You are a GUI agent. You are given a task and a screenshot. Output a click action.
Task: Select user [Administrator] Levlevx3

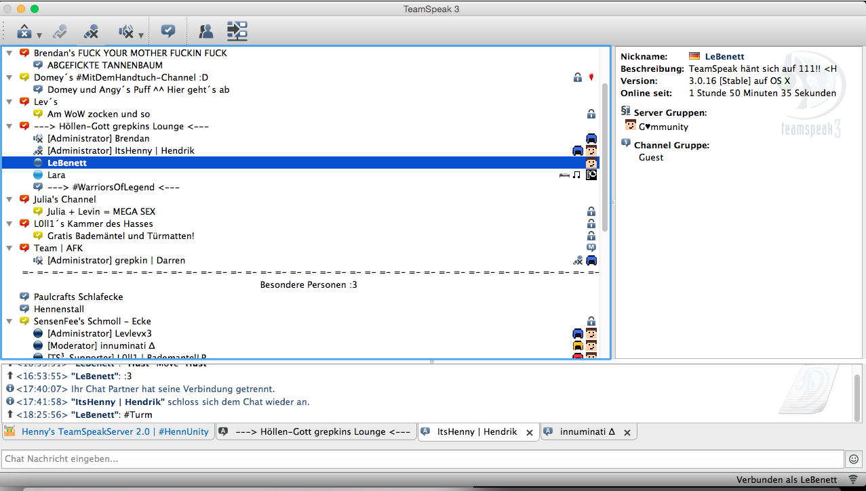(x=100, y=333)
